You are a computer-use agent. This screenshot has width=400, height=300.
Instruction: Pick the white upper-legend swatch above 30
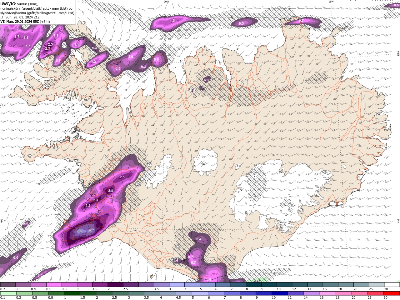pyautogui.click(x=392, y=285)
